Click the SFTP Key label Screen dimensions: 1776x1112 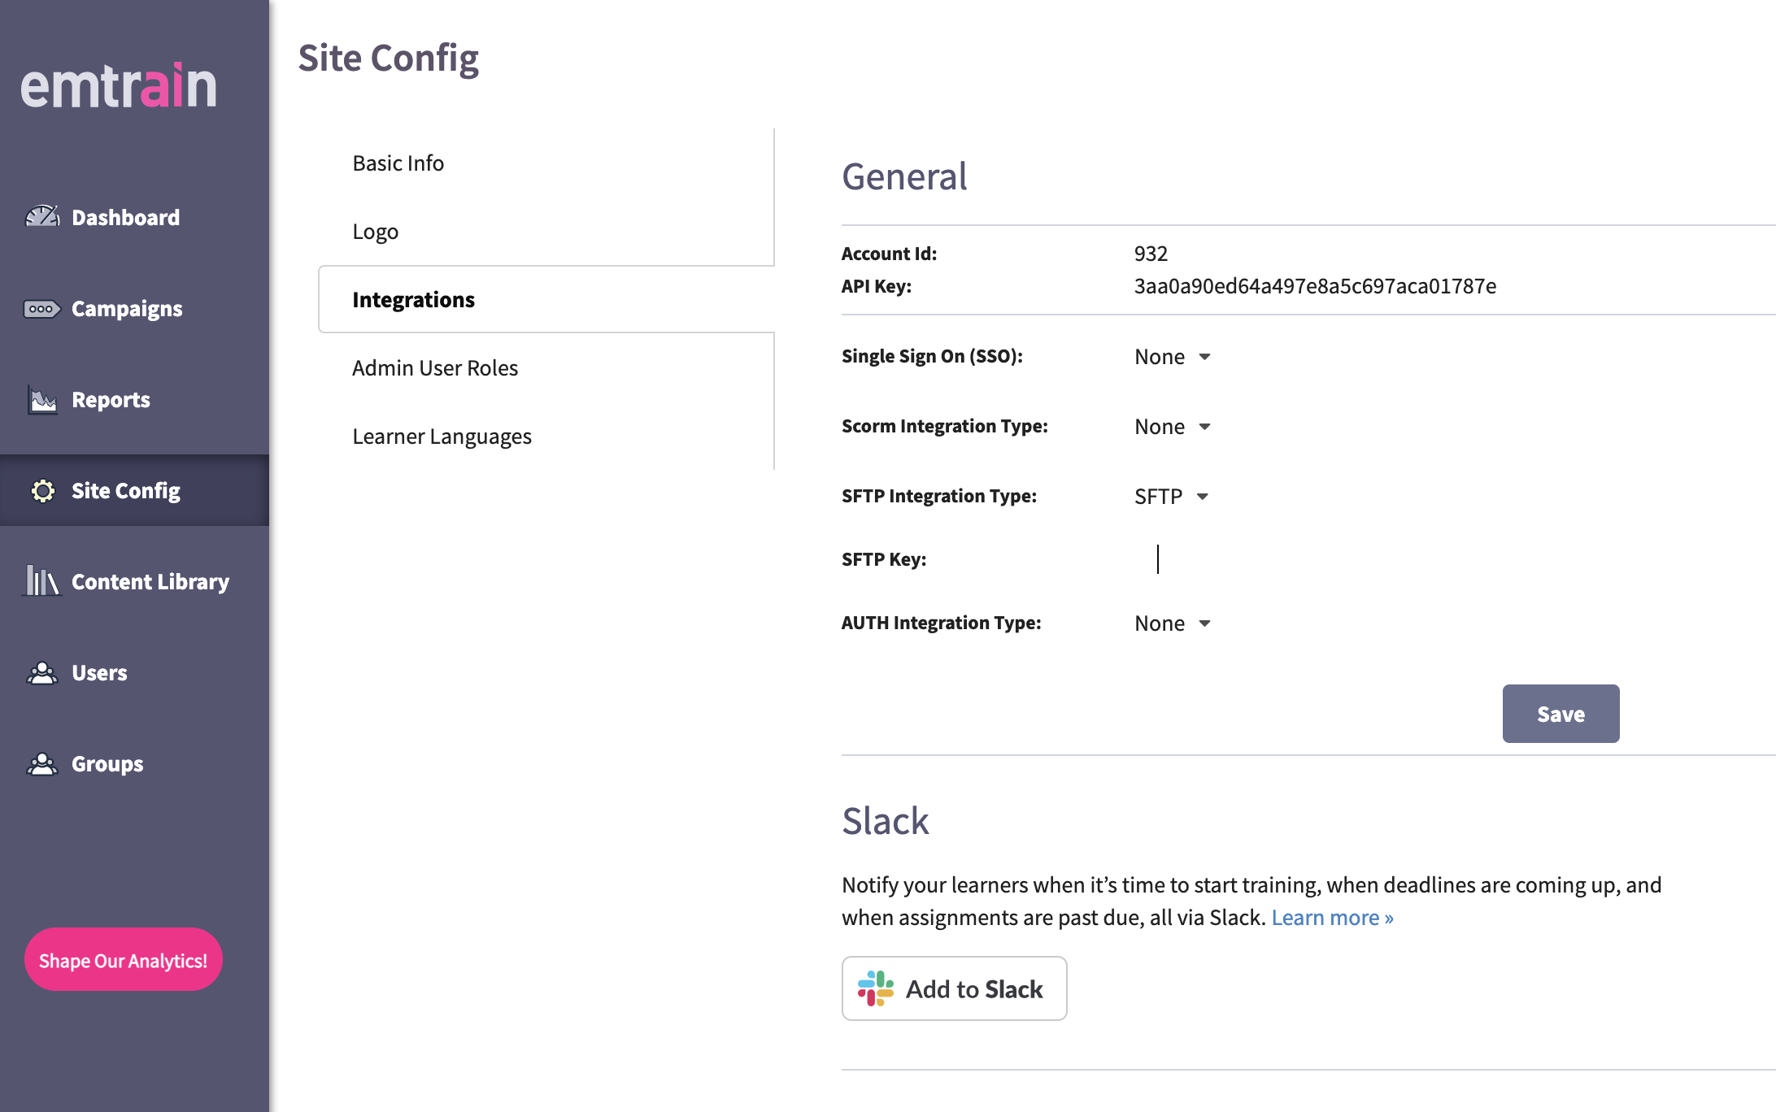pyautogui.click(x=884, y=559)
